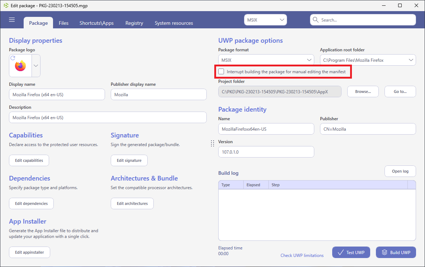Browse for the project folder
This screenshot has width=425, height=267.
[363, 92]
